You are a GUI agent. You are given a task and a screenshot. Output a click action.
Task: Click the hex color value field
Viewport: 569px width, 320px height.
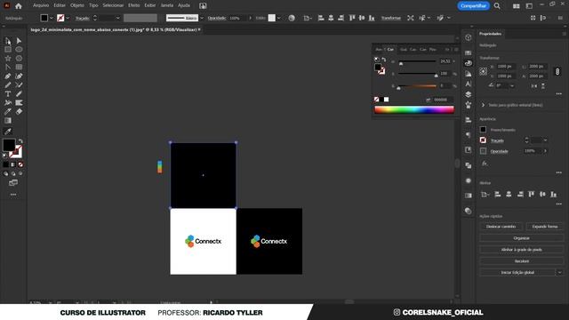pyautogui.click(x=443, y=100)
